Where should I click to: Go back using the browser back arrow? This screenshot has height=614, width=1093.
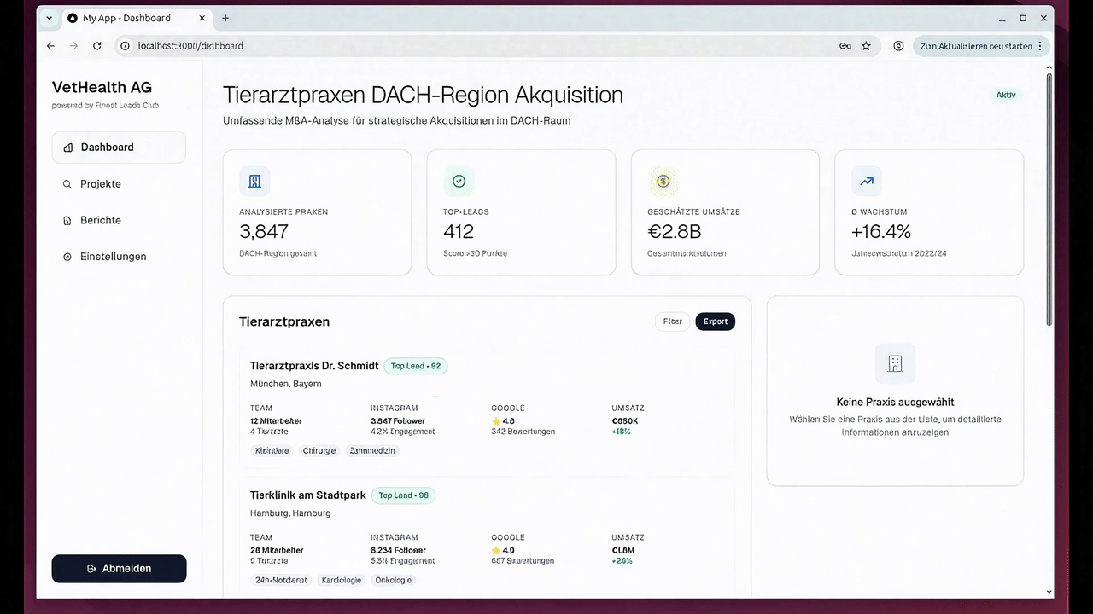pos(51,46)
